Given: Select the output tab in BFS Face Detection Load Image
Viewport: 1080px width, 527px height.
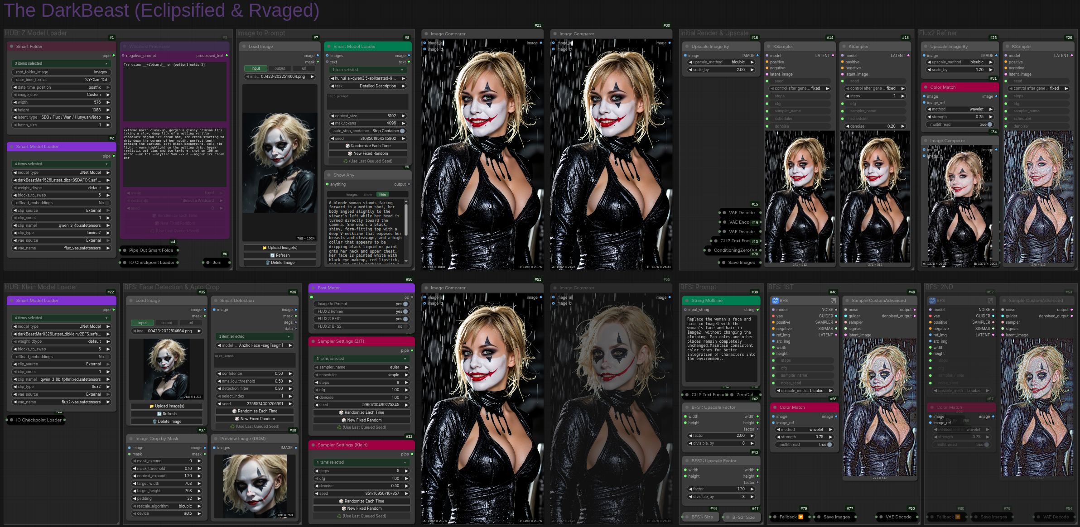Looking at the screenshot, I should 167,323.
